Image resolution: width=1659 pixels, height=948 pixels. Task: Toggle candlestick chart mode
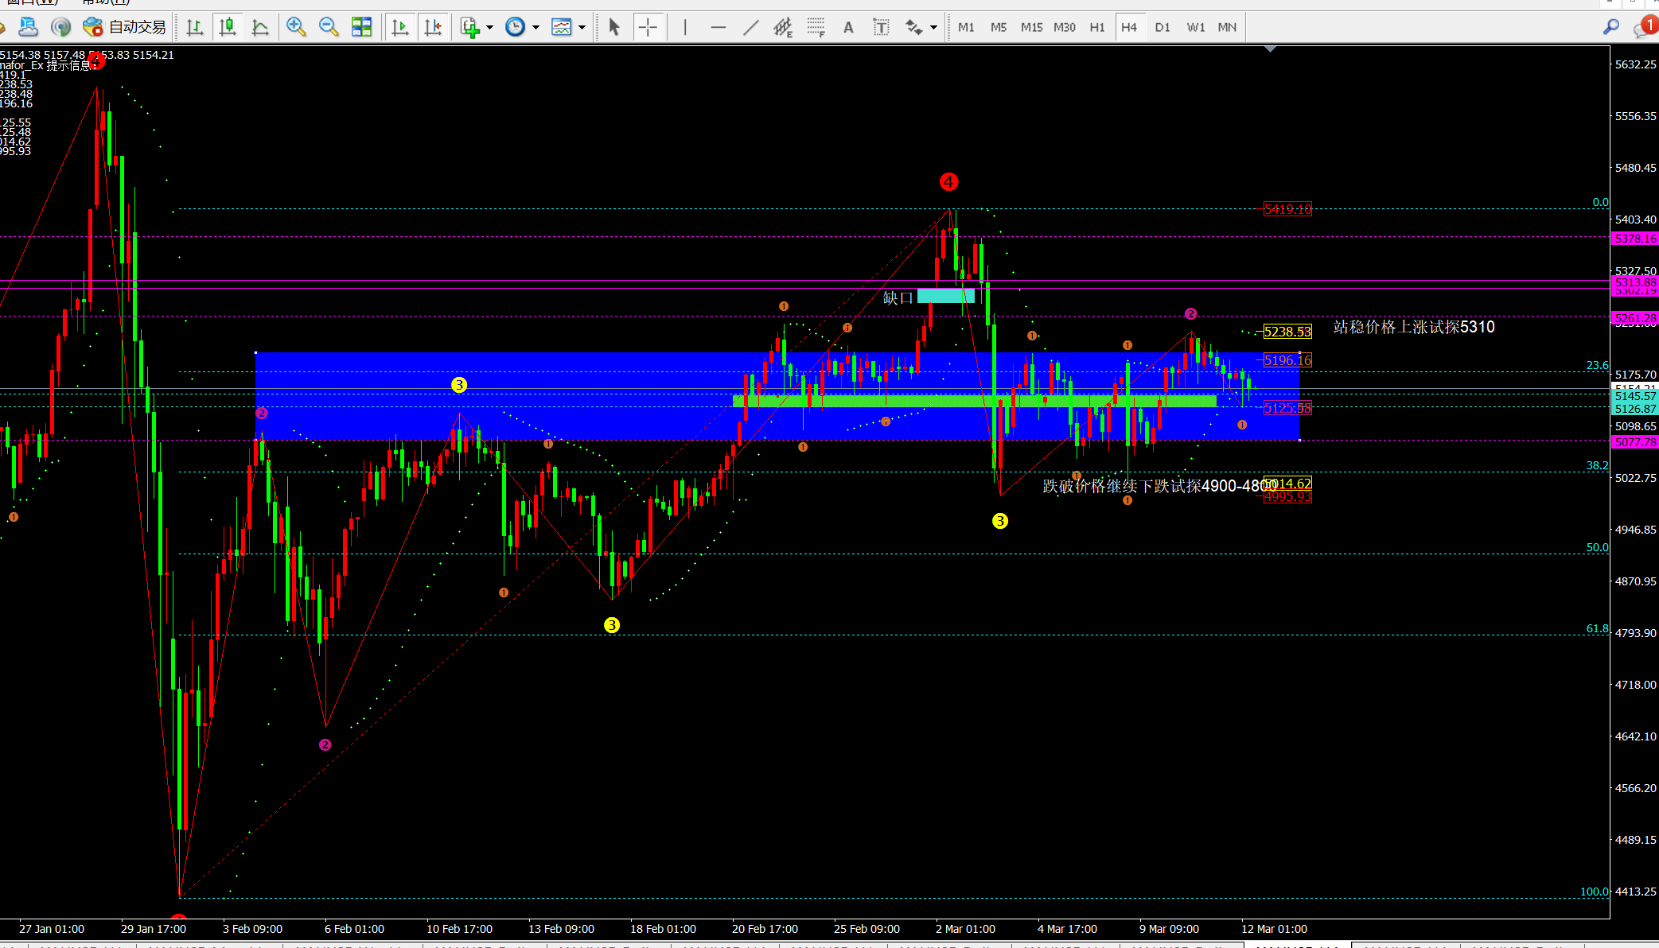click(x=228, y=27)
